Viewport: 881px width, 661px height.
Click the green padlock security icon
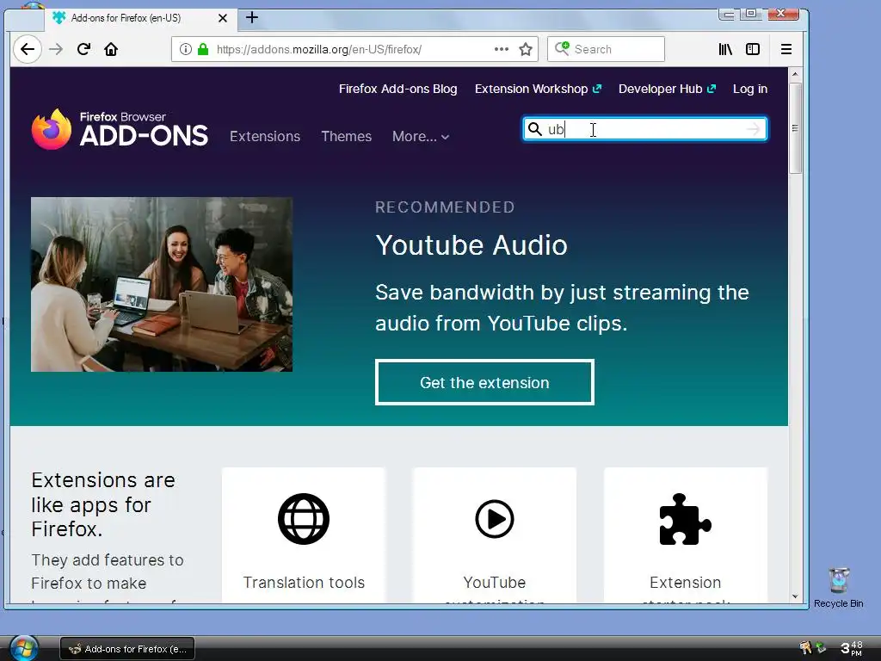click(x=203, y=49)
